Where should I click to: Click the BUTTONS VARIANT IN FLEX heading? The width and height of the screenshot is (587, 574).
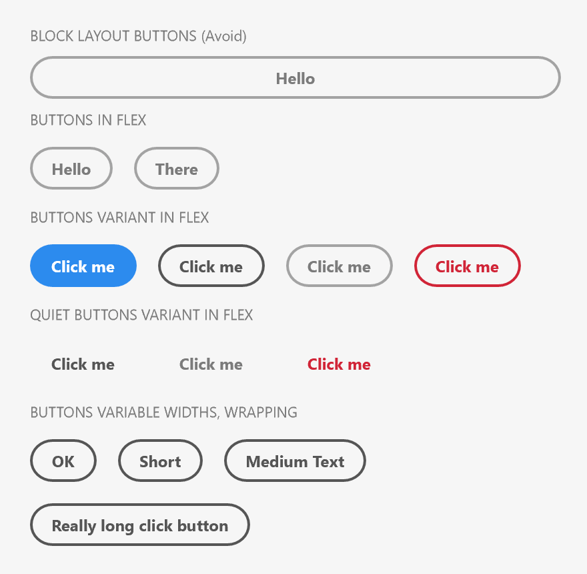point(119,218)
